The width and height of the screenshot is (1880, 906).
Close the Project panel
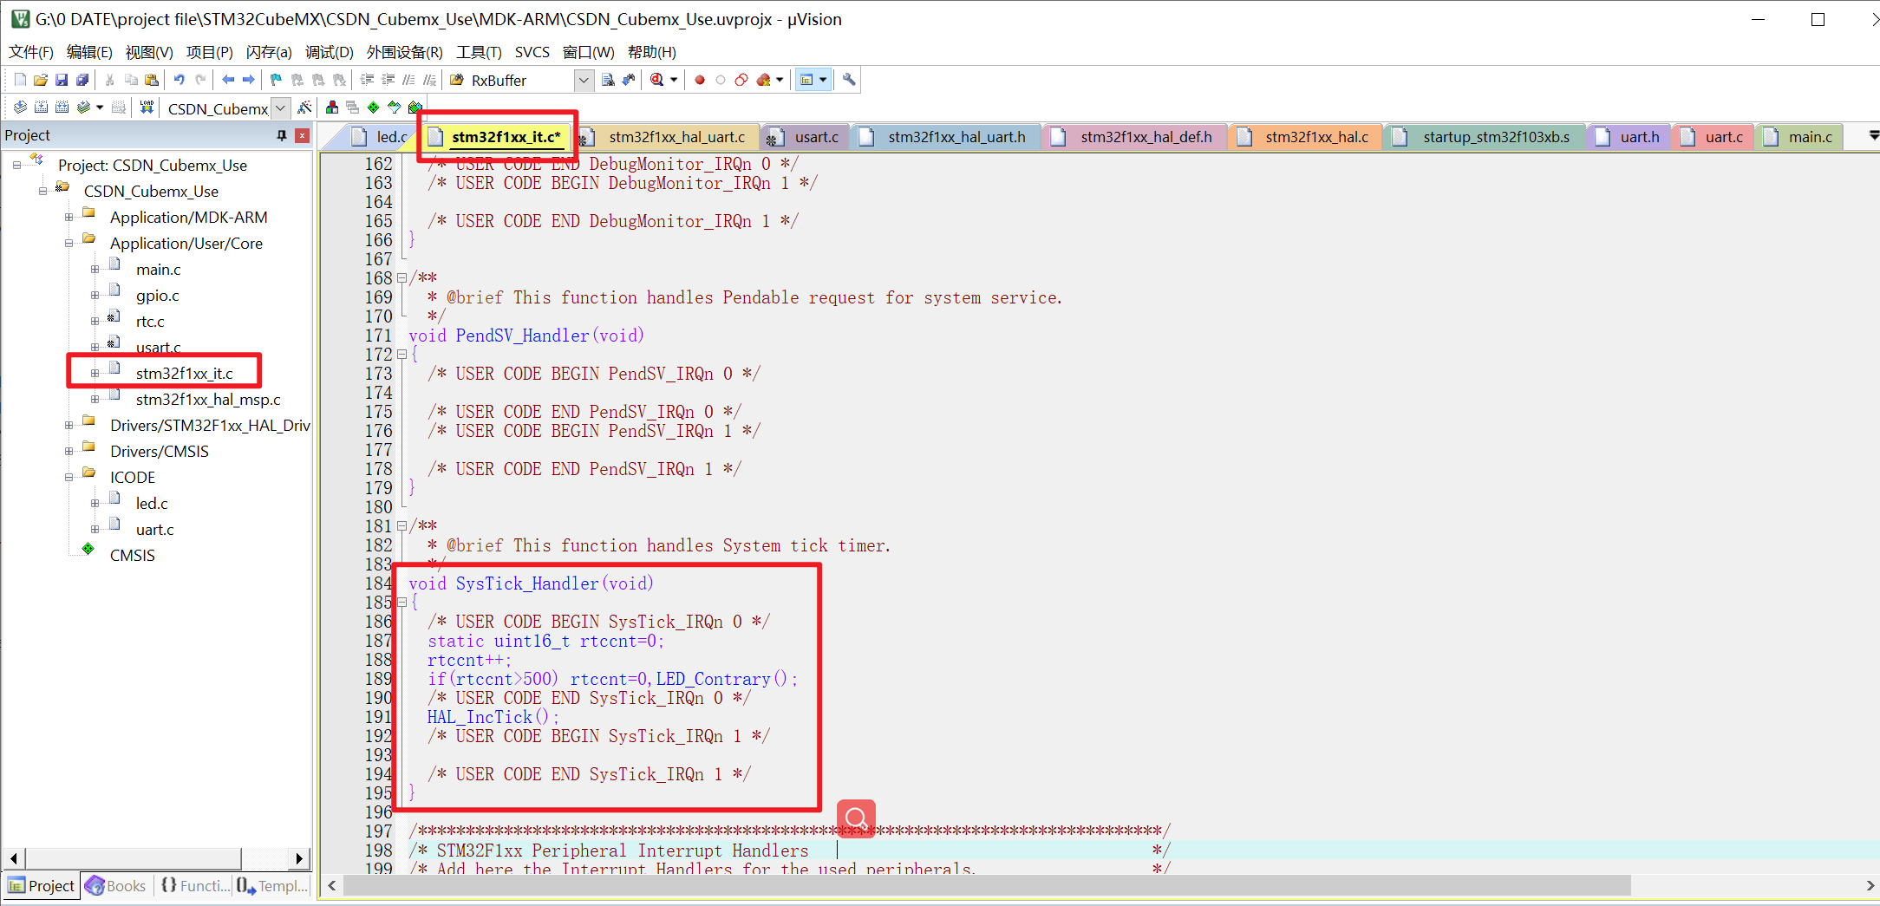point(302,135)
